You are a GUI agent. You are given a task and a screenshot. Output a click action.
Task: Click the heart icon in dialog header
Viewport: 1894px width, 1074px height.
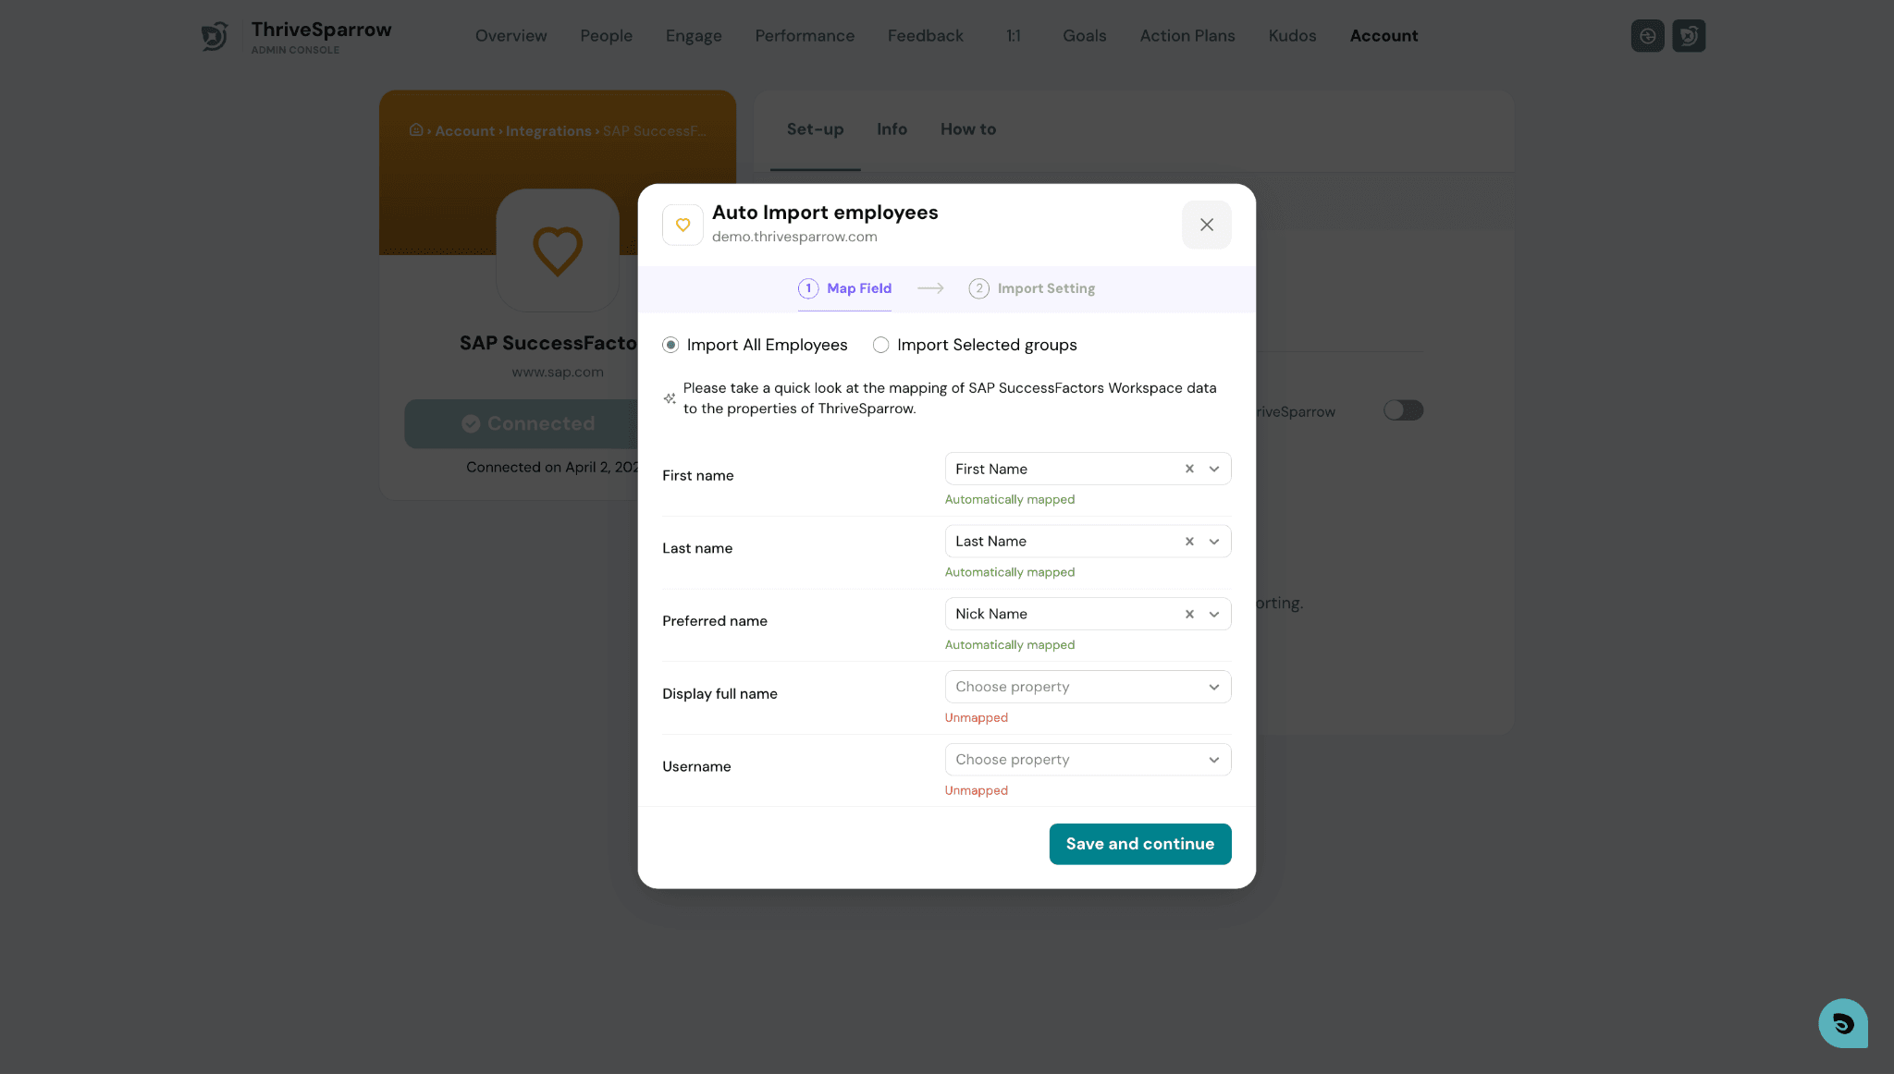tap(683, 225)
